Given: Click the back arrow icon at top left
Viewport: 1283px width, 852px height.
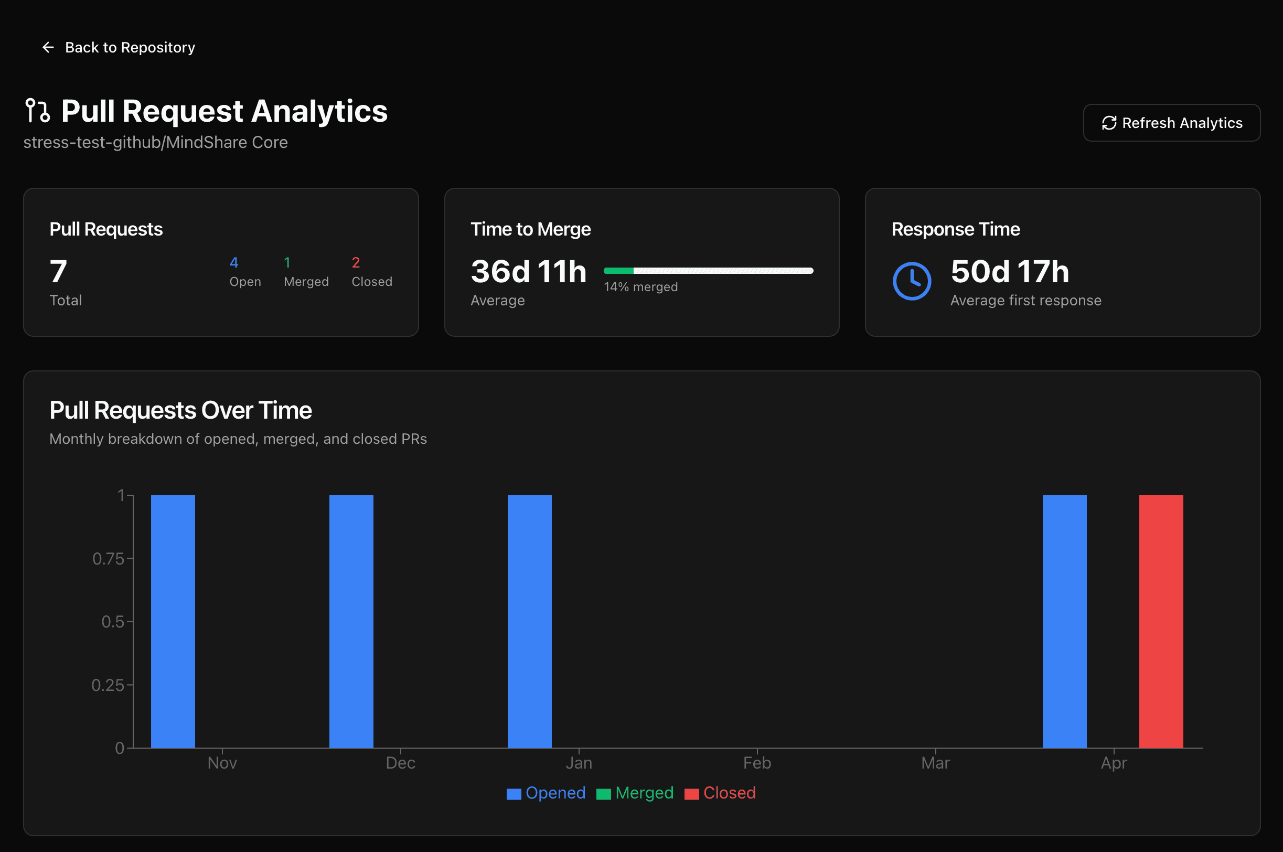Looking at the screenshot, I should (x=48, y=47).
